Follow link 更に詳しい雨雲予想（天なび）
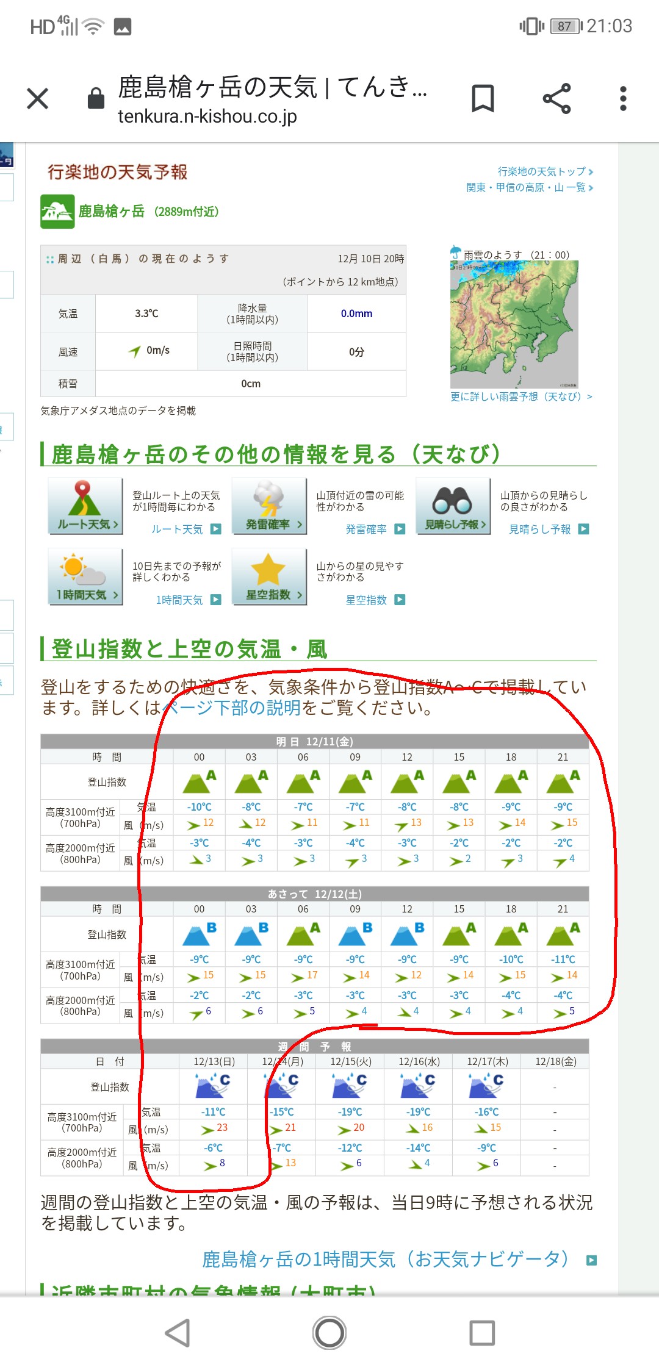 tap(521, 396)
